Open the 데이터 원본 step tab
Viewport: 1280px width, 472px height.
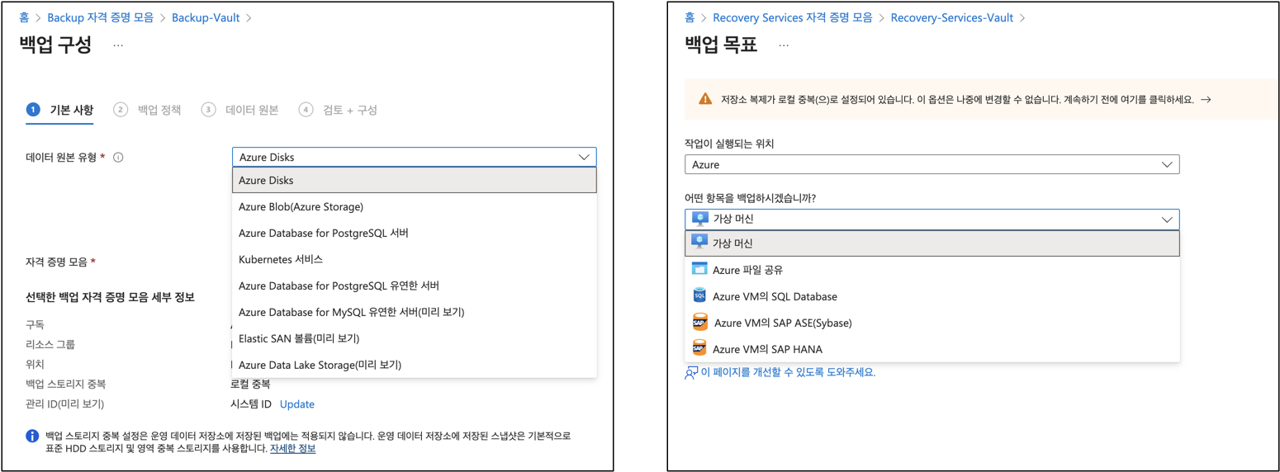pos(240,110)
